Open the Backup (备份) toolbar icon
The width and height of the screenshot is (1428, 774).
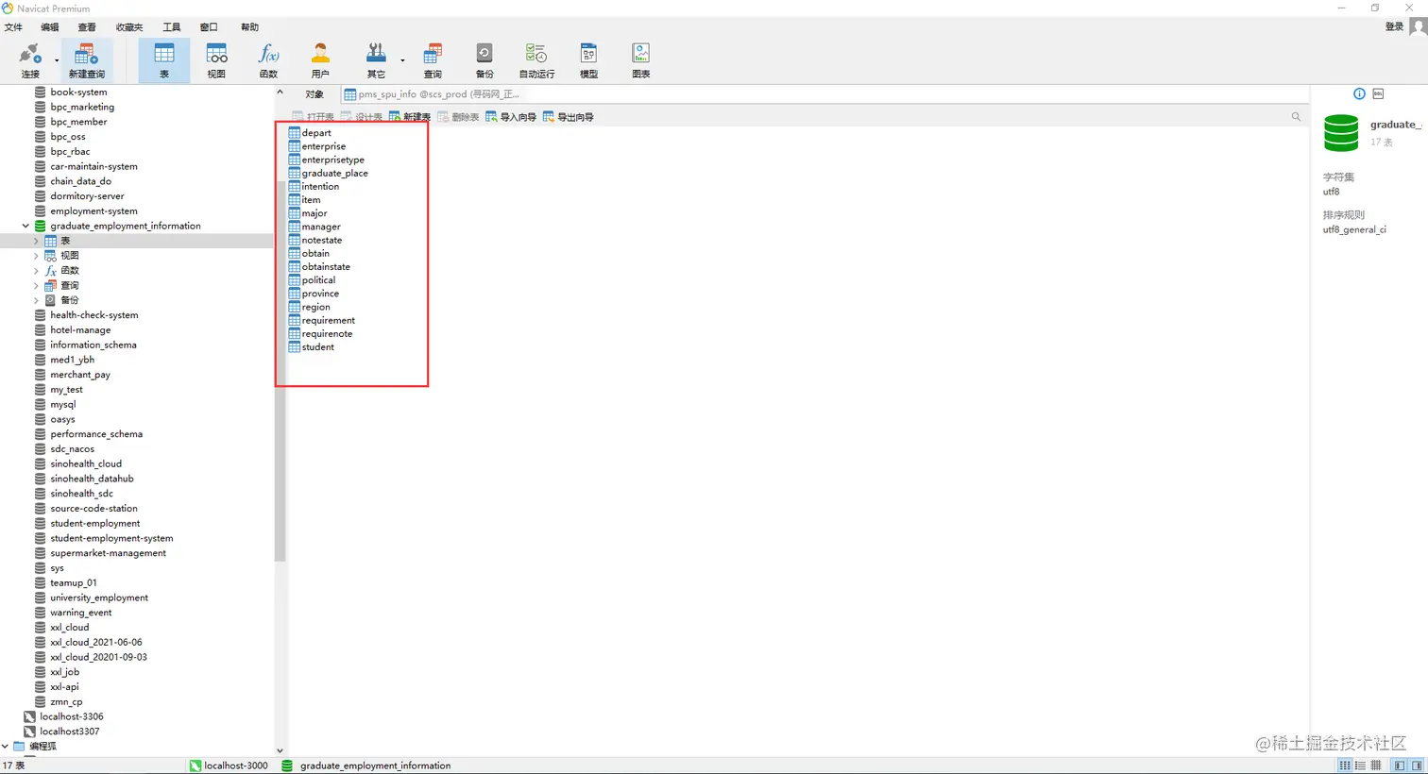[x=484, y=59]
